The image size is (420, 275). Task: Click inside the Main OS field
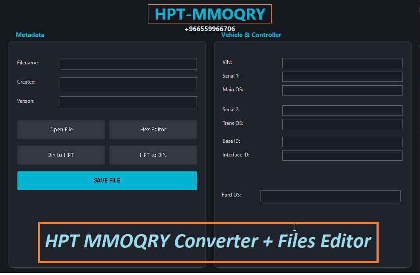click(342, 90)
